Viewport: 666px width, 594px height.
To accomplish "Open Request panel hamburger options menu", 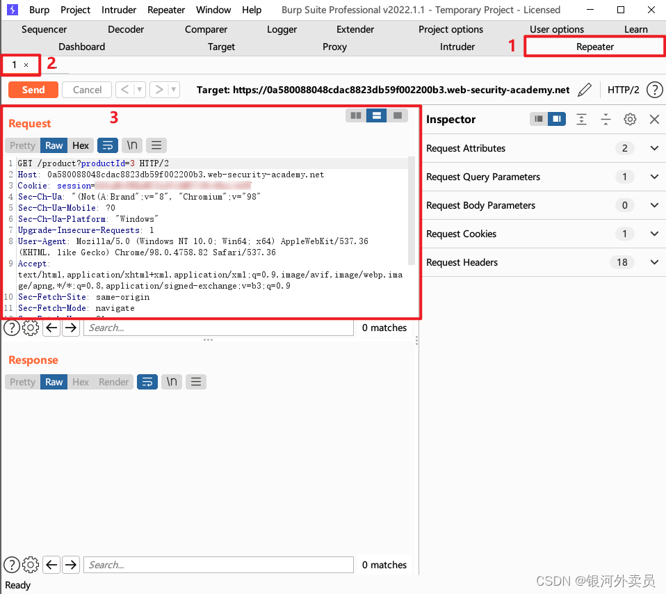I will 156,145.
